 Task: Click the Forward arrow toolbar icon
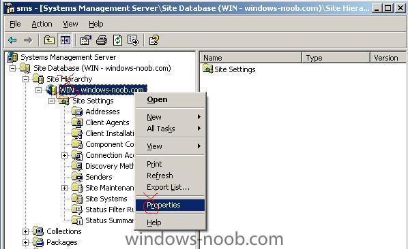click(28, 40)
